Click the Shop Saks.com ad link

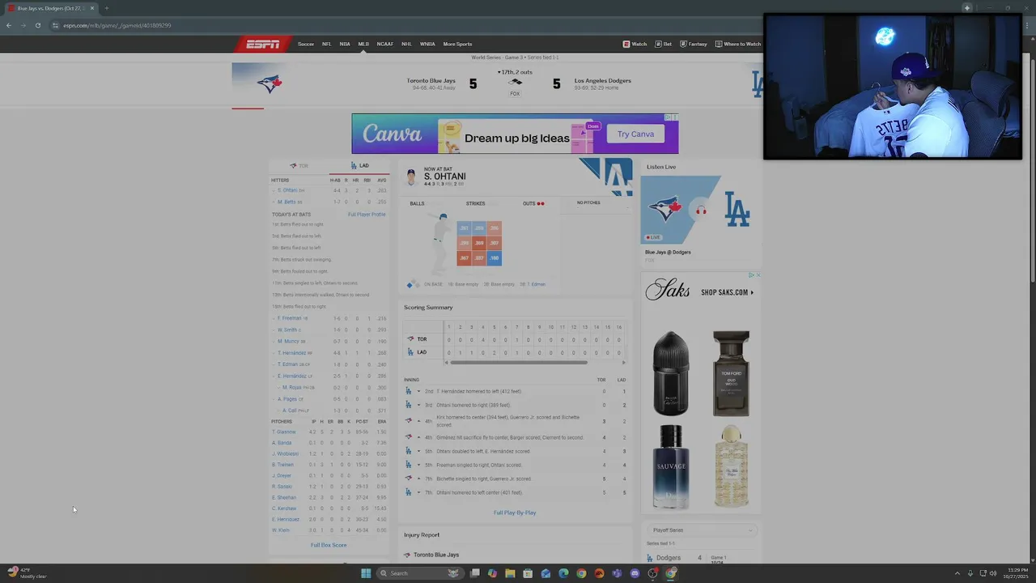[727, 292]
